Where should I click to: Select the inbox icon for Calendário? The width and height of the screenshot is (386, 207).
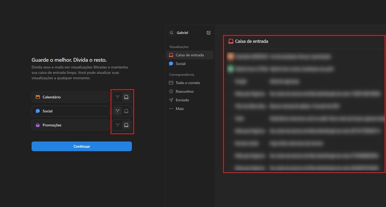pos(126,97)
